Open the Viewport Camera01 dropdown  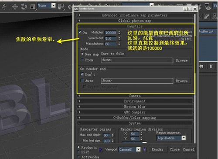(129, 149)
